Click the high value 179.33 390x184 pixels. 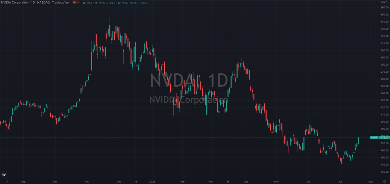[x=101, y=3]
